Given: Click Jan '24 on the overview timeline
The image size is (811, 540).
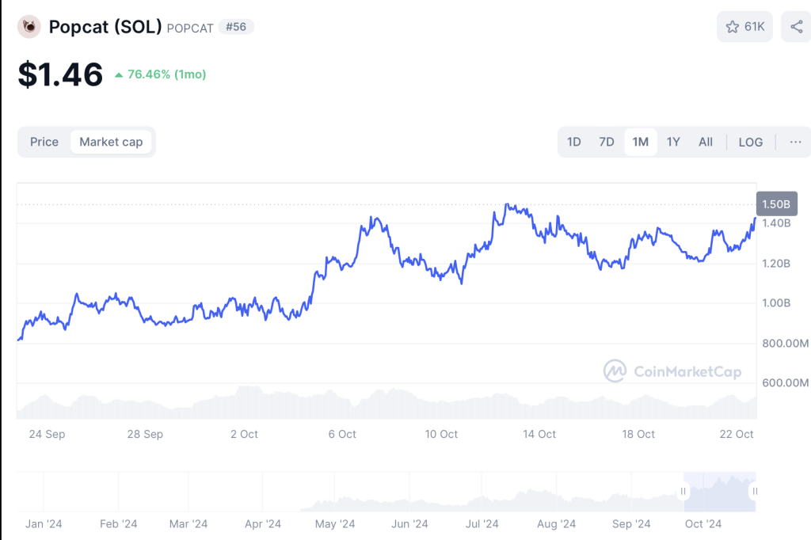Looking at the screenshot, I should (x=44, y=524).
